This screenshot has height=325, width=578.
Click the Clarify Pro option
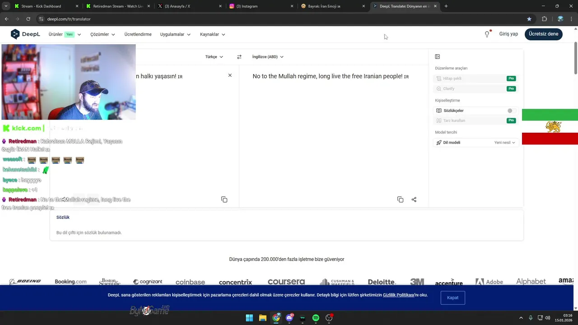pyautogui.click(x=476, y=89)
